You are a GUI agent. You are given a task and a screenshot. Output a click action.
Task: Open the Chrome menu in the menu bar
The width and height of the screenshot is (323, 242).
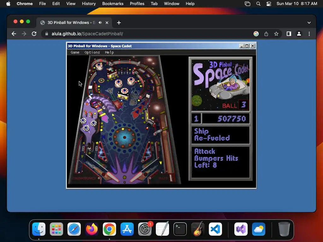[x=25, y=3]
